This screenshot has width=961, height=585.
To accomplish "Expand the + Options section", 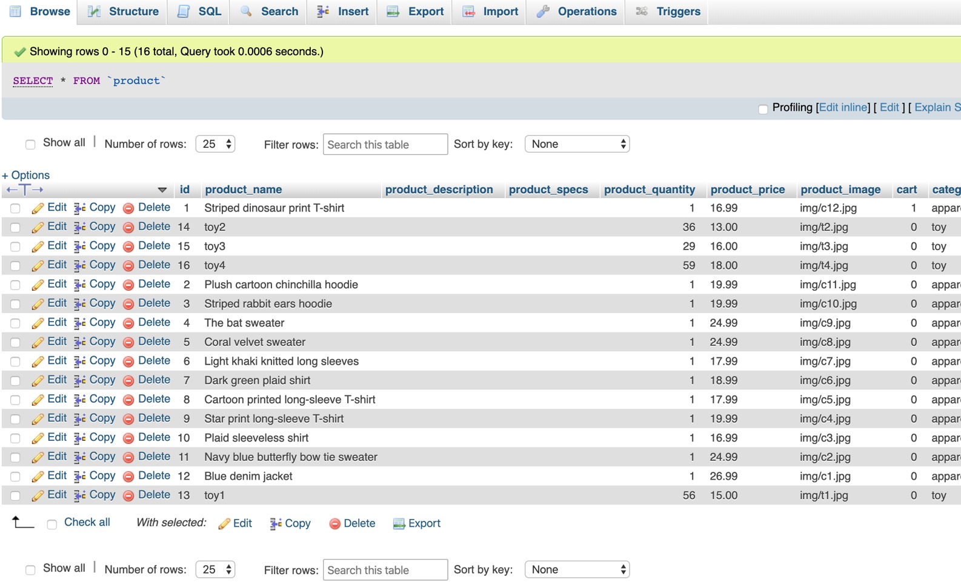I will (x=26, y=175).
